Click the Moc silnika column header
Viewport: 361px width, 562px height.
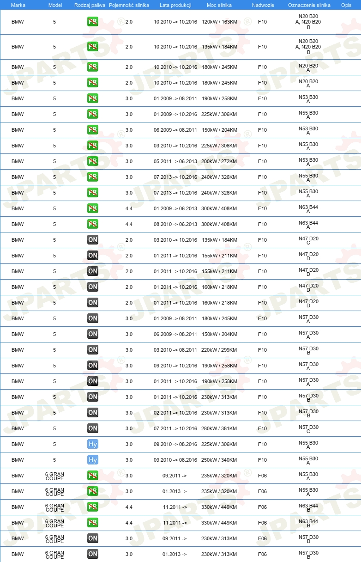219,5
